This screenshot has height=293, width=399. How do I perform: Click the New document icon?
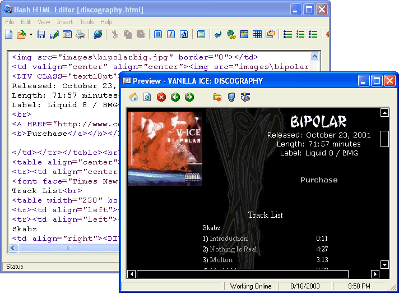pos(8,35)
